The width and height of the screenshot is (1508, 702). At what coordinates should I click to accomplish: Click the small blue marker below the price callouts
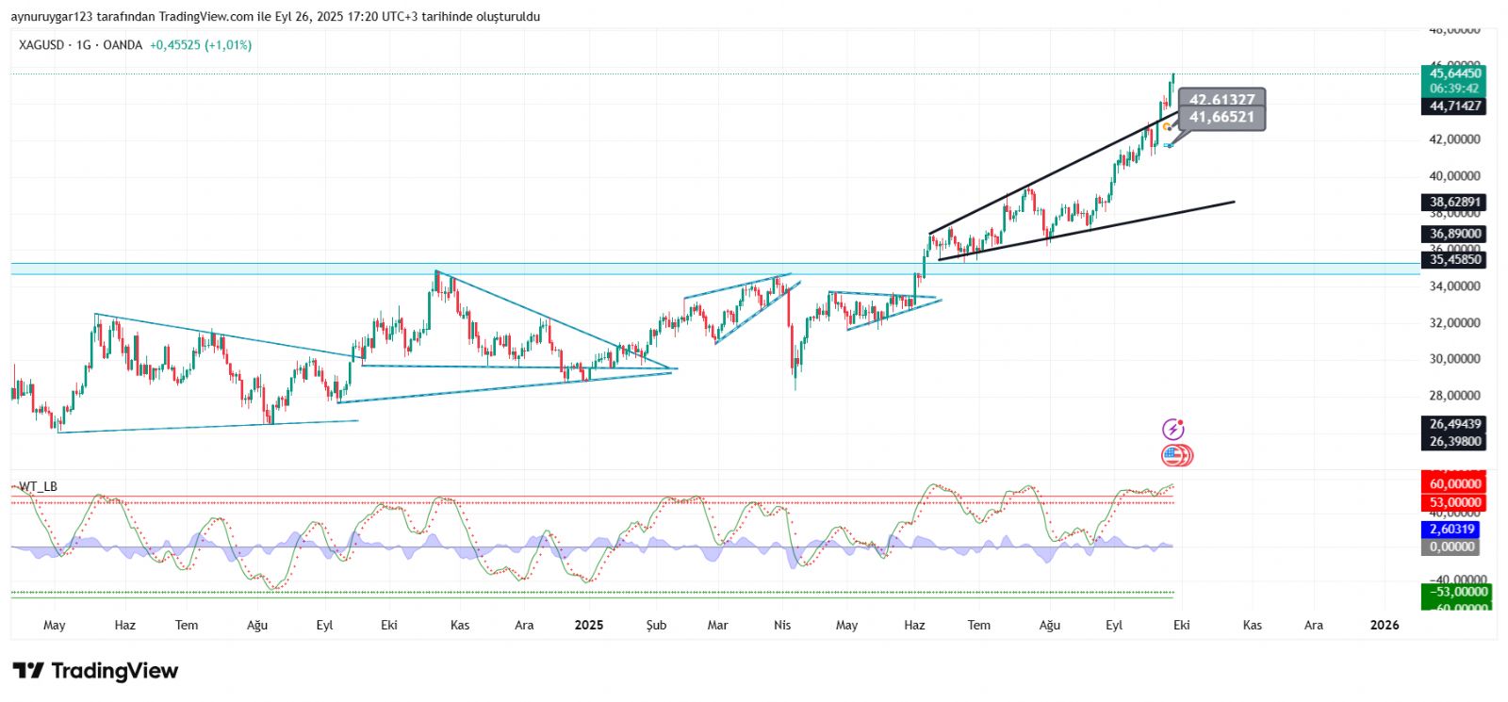click(1168, 145)
